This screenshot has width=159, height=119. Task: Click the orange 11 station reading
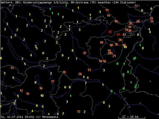(x=107, y=10)
